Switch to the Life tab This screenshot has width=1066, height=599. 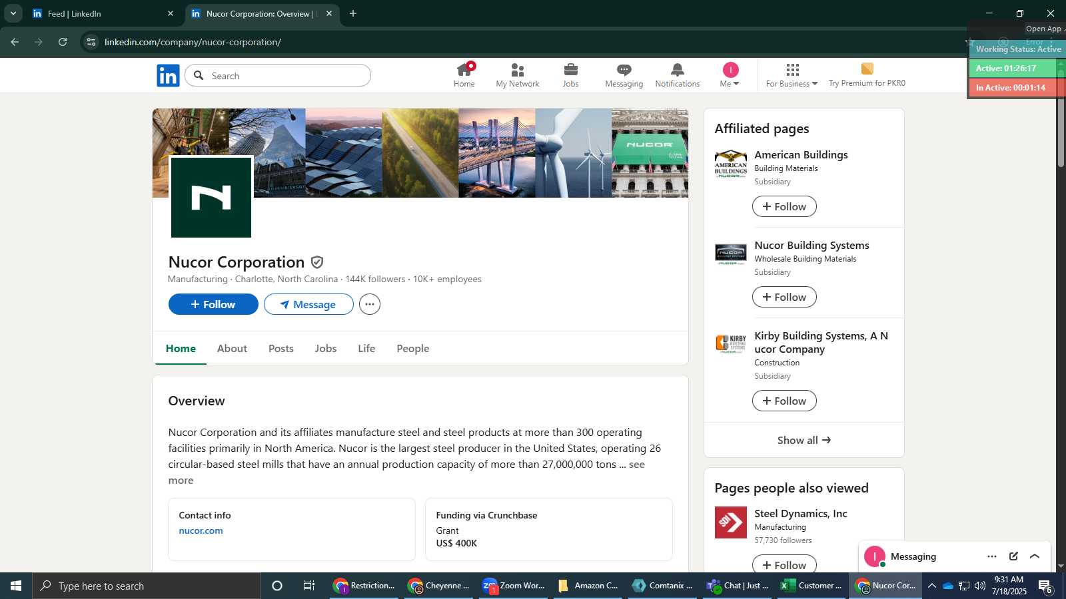[366, 348]
